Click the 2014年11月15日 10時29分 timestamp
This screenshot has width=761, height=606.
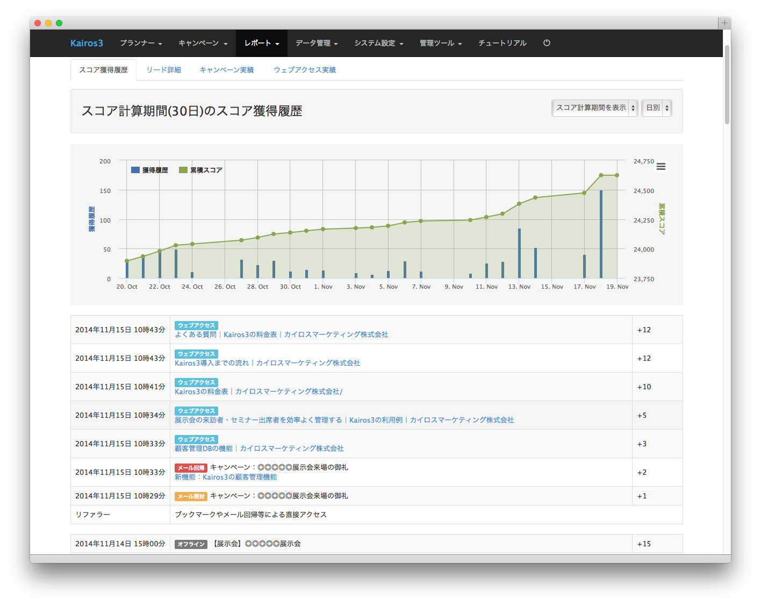pyautogui.click(x=120, y=496)
